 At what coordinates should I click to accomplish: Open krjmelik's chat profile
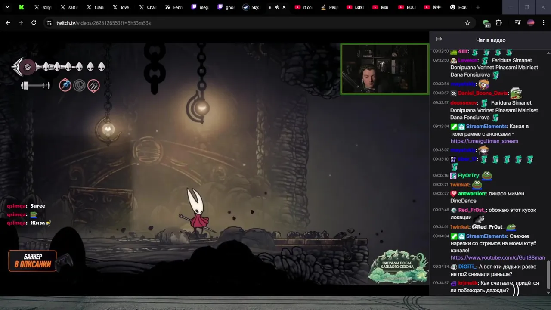coord(467,283)
